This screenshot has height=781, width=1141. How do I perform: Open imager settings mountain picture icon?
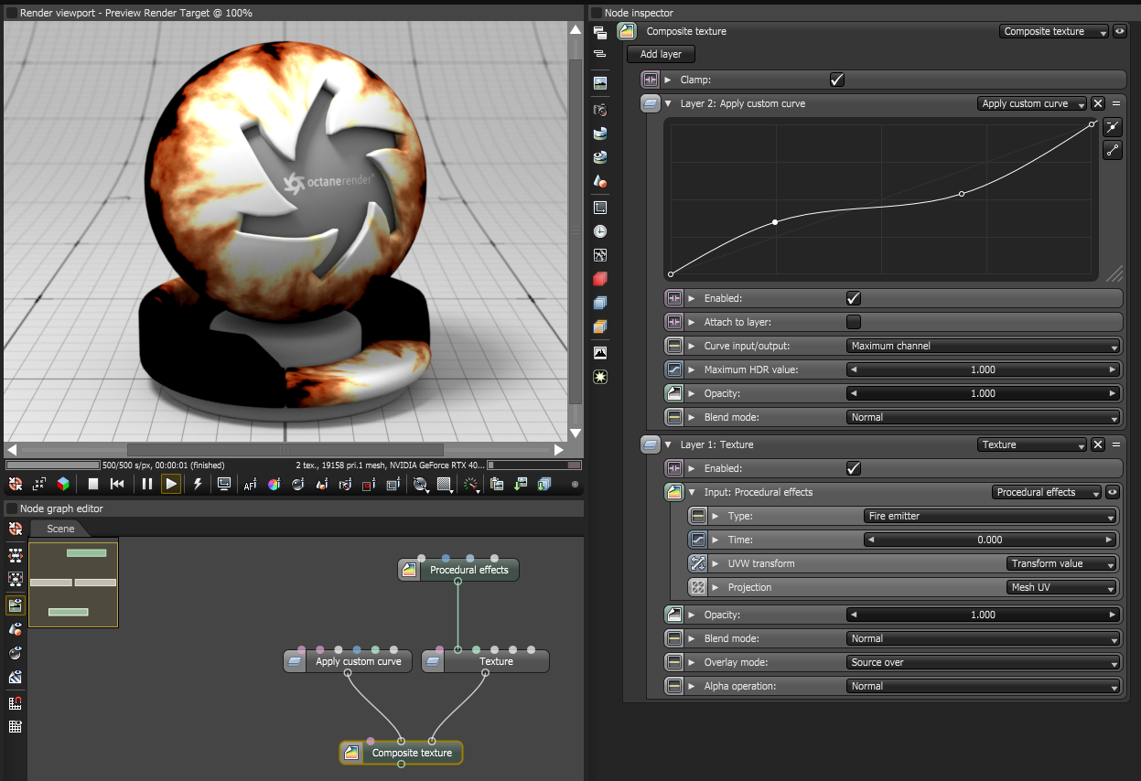[600, 353]
